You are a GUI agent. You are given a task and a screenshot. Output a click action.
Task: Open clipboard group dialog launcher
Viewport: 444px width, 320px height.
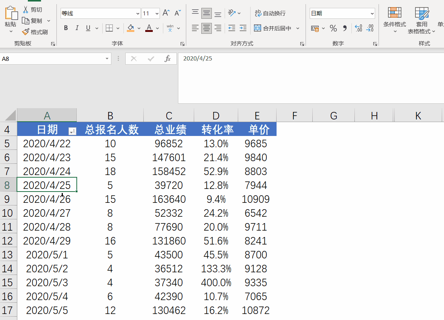[x=53, y=44]
